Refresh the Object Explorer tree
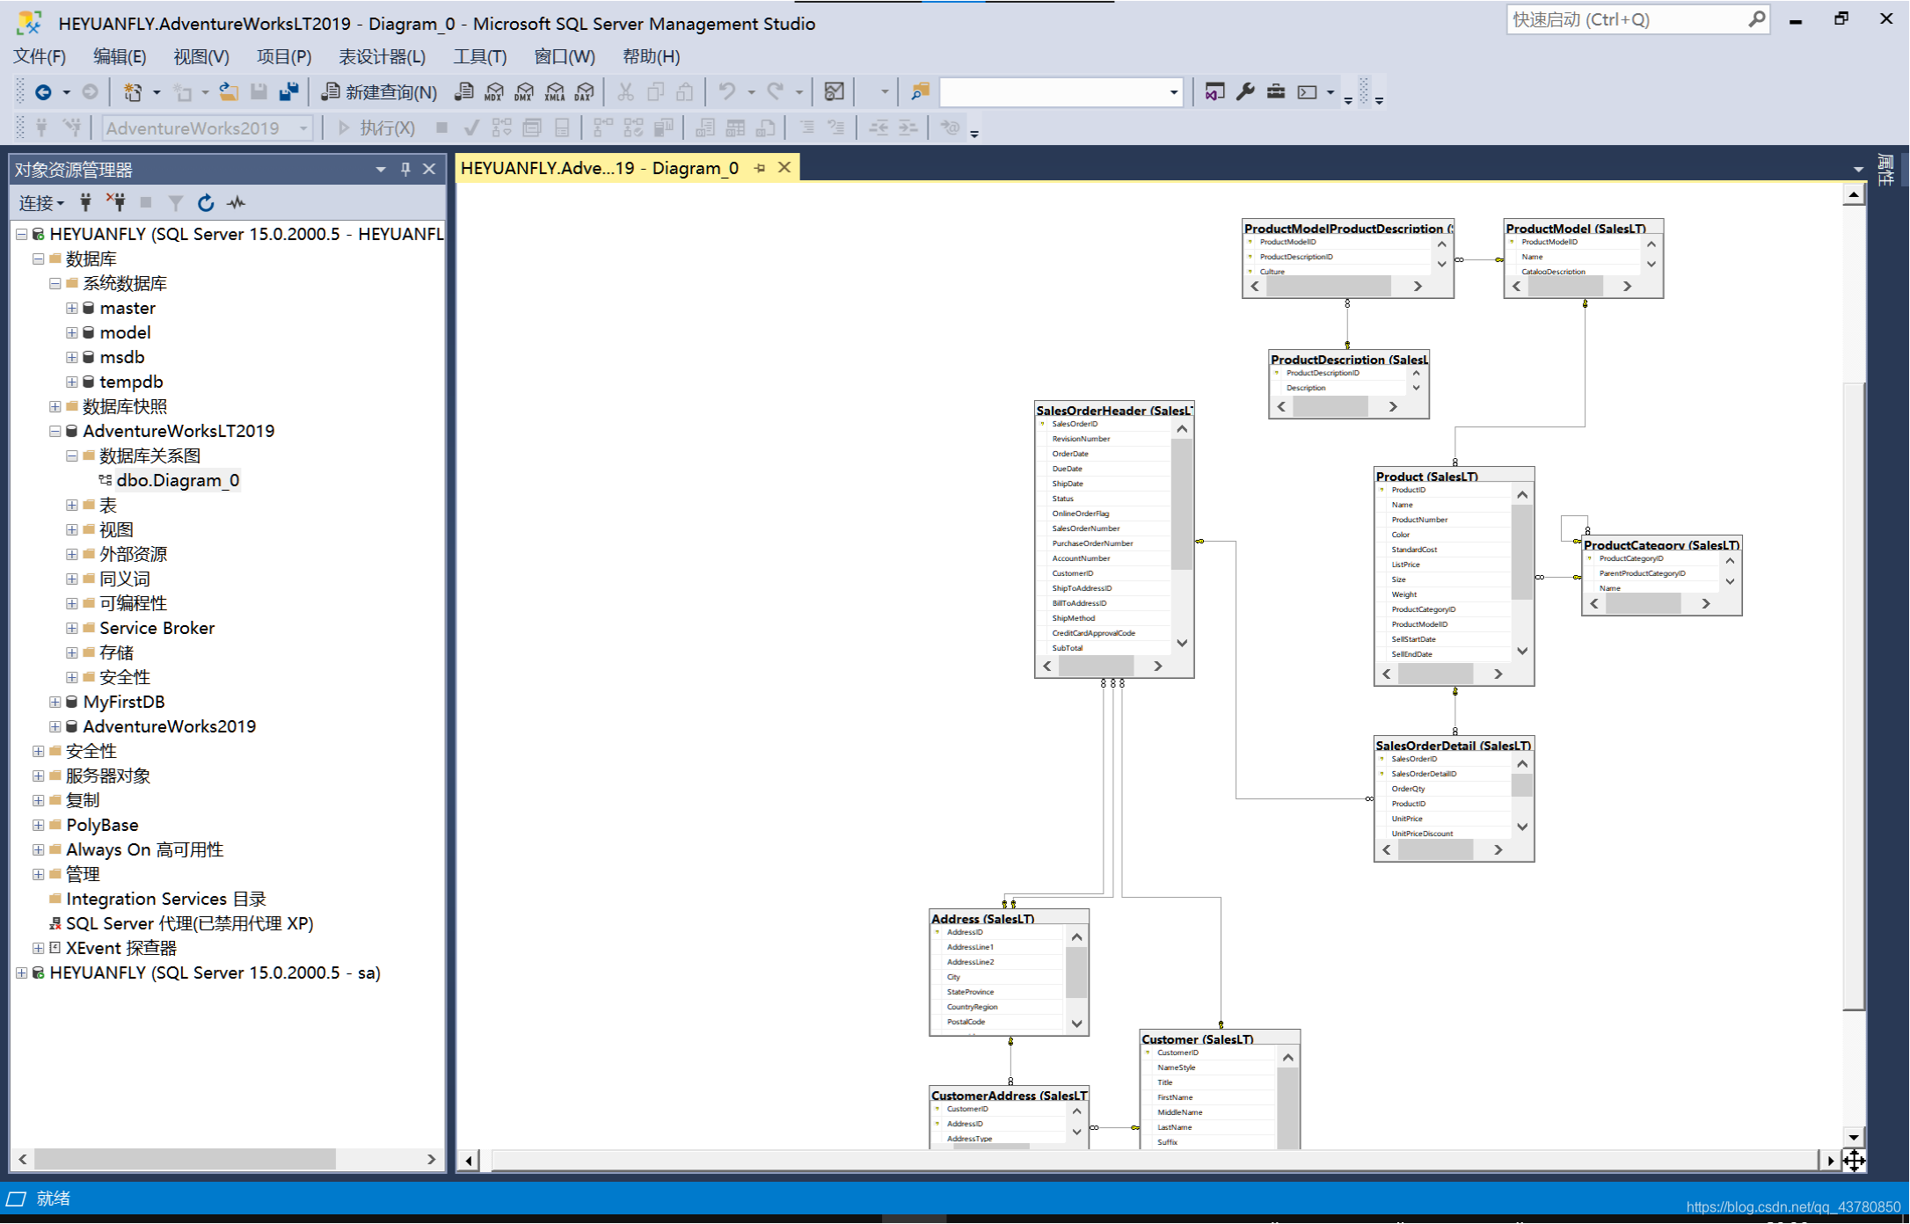 [x=206, y=203]
